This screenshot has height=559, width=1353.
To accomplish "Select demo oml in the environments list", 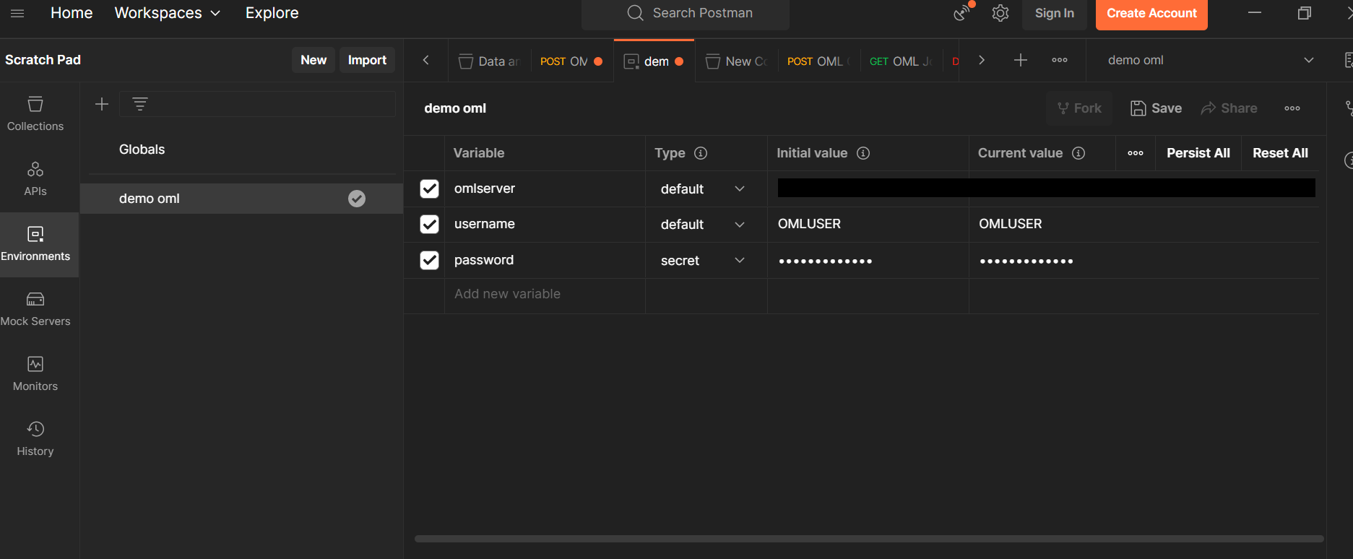I will [241, 199].
